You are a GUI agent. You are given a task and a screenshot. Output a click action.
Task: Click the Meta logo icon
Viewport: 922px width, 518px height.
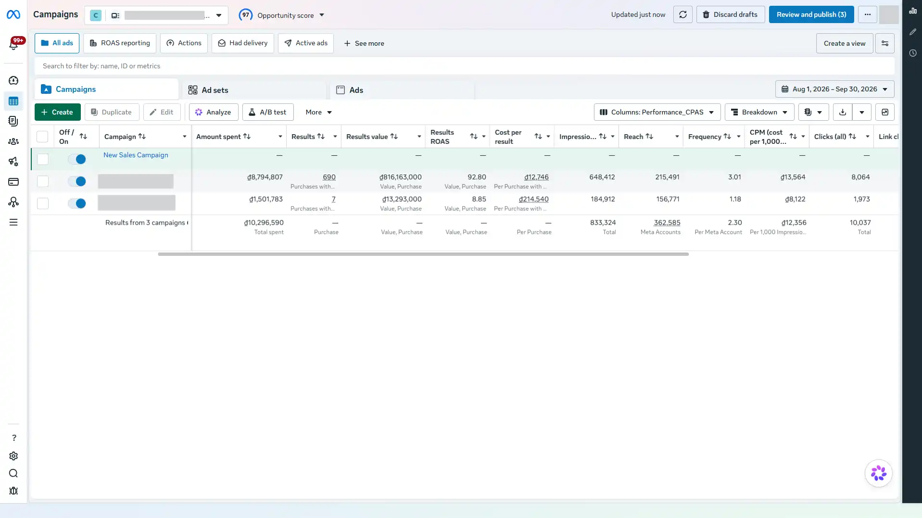[x=13, y=15]
